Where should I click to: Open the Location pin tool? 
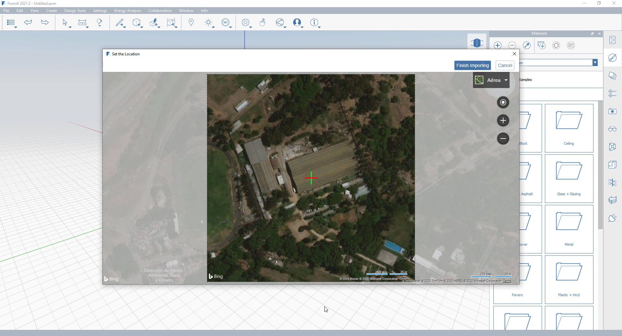[191, 22]
